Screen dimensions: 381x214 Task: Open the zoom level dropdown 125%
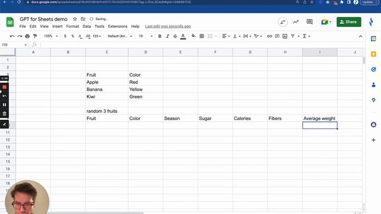point(51,36)
